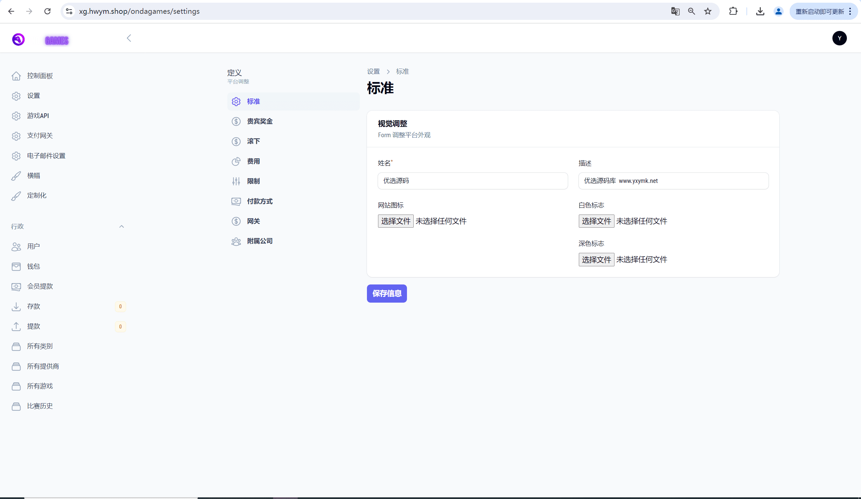Choose file for 深色标志
This screenshot has height=499, width=861.
596,260
